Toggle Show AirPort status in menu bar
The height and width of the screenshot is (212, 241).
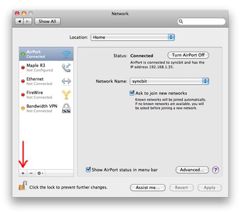pos(88,169)
